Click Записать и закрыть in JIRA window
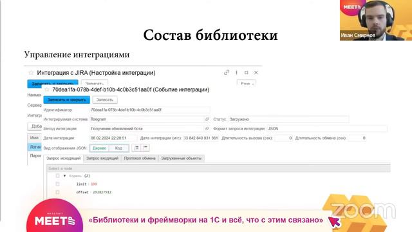Screen dimensions: 412x232 53,83
